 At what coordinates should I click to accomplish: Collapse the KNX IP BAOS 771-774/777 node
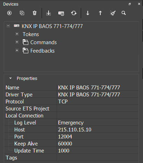[8, 26]
